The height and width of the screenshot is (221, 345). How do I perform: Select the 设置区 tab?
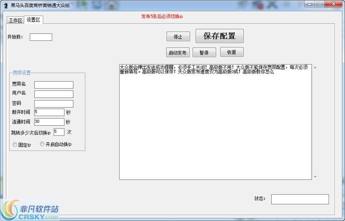tap(33, 20)
